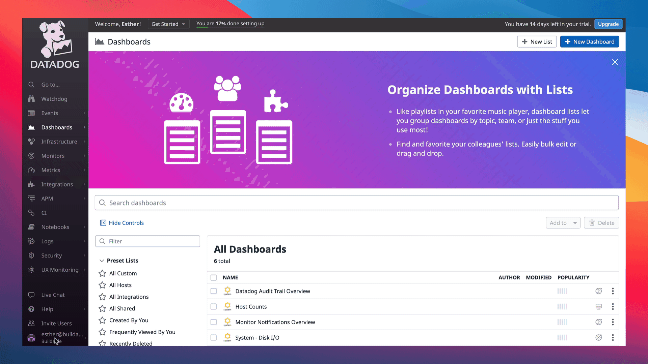The width and height of the screenshot is (648, 364).
Task: Open the setup progress link
Action: [230, 24]
